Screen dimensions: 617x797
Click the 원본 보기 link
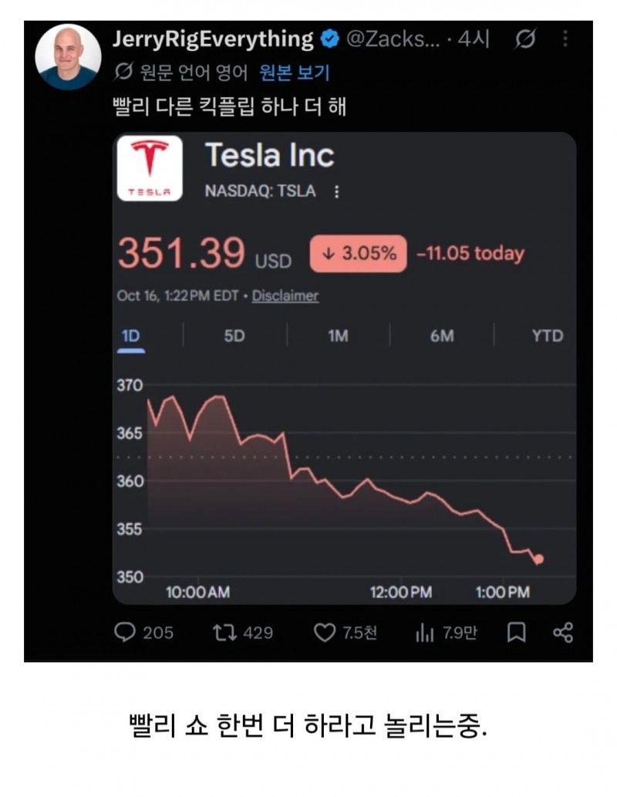tap(295, 73)
